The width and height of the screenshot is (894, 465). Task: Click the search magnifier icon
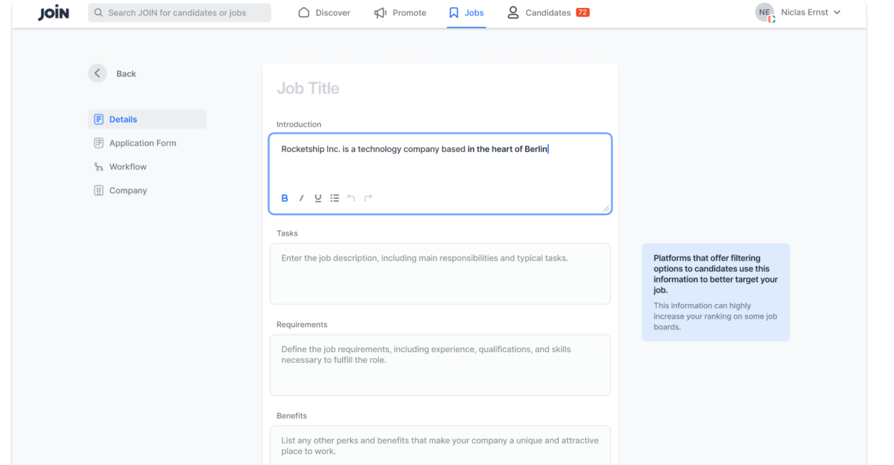tap(98, 12)
